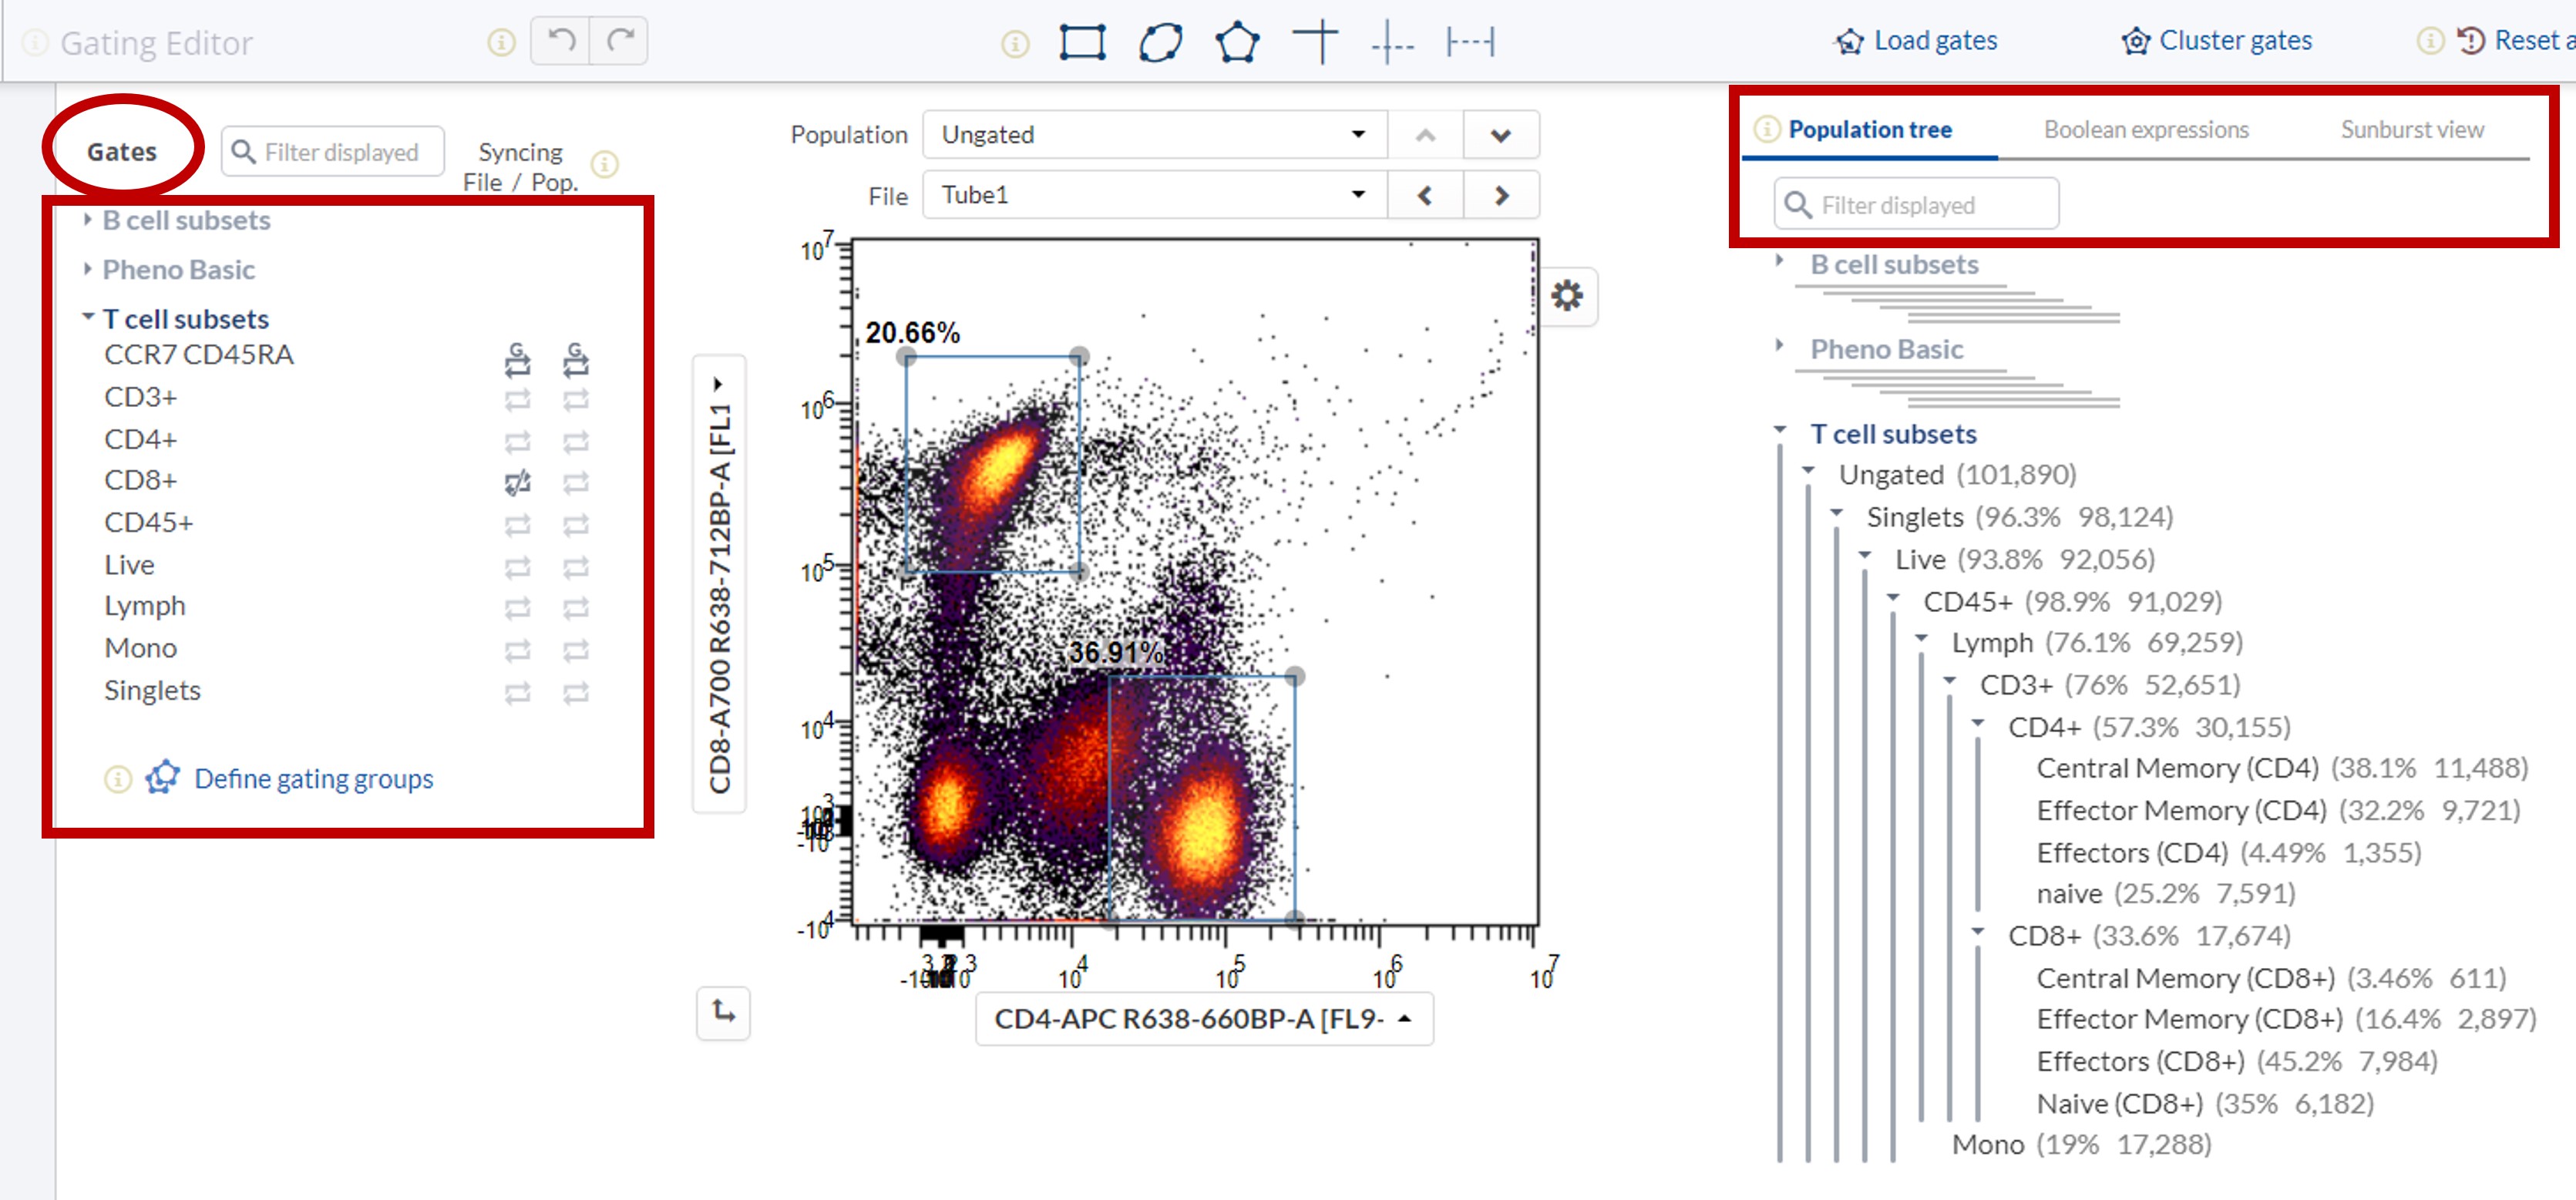Expand Pheno Basic in Gates list
This screenshot has height=1200, width=2576.
pos(88,268)
